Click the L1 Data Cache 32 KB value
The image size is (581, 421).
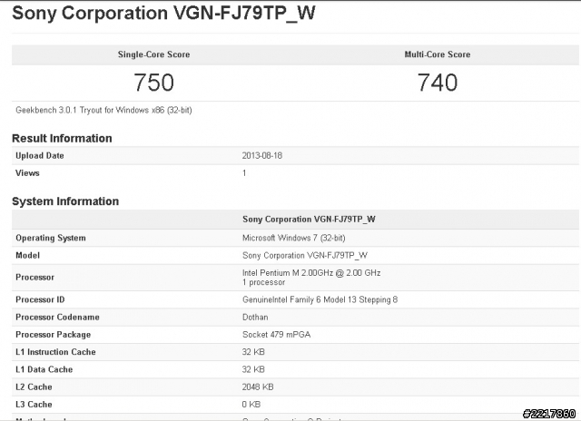click(x=253, y=369)
